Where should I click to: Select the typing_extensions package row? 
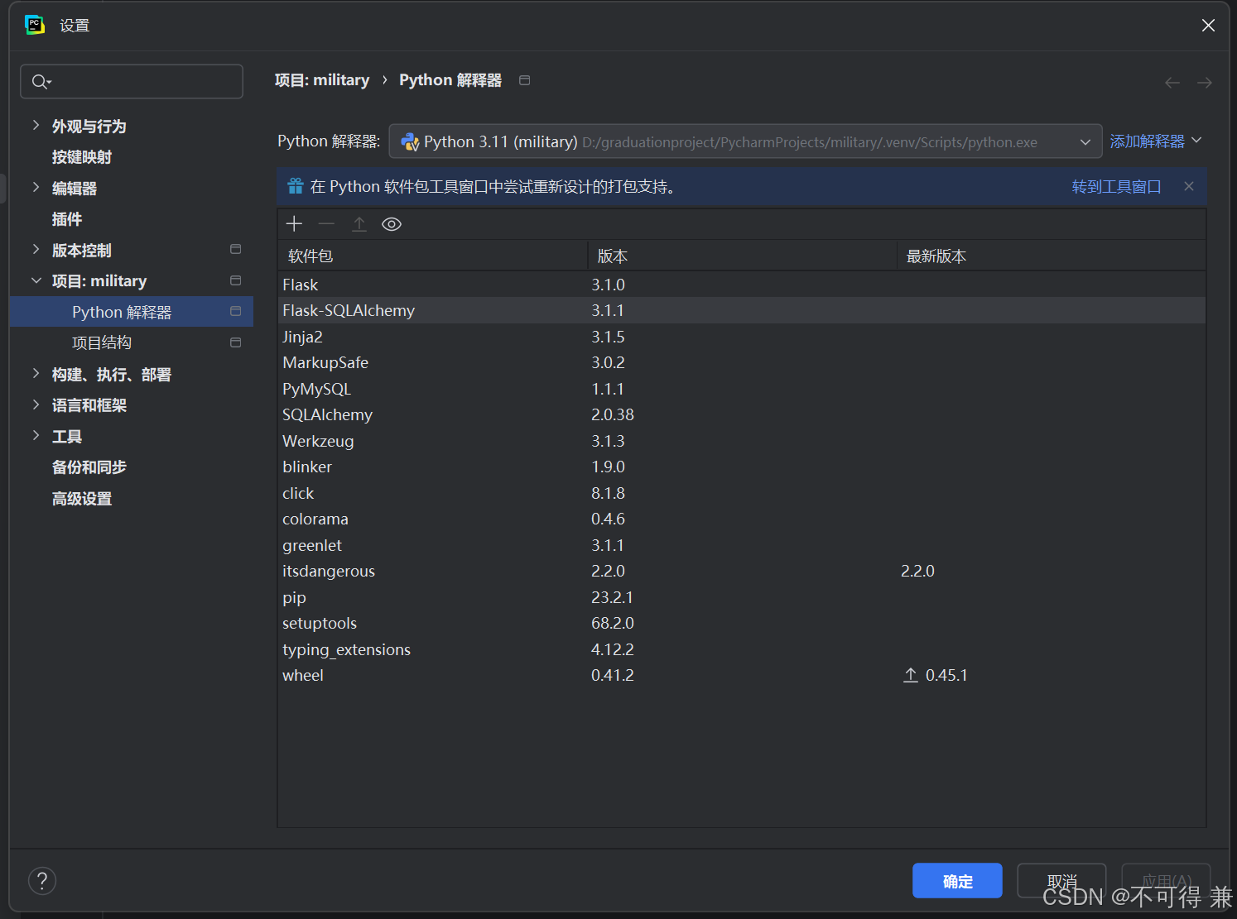(x=742, y=649)
